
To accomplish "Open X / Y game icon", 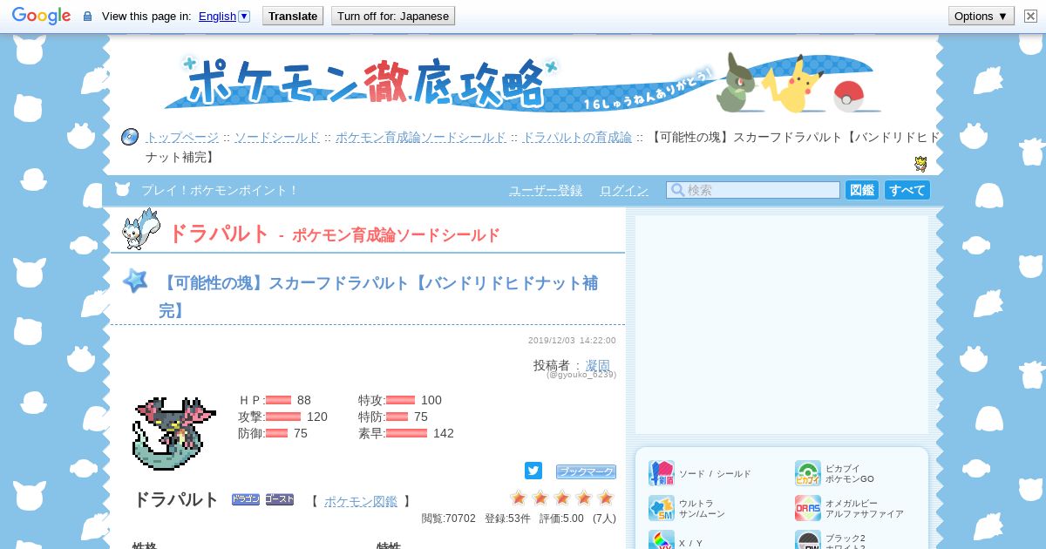I will [662, 541].
